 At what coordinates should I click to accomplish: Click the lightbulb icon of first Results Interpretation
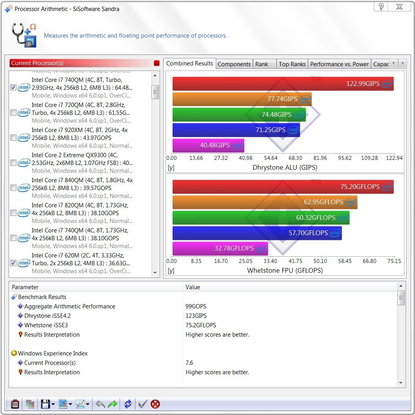[20, 334]
